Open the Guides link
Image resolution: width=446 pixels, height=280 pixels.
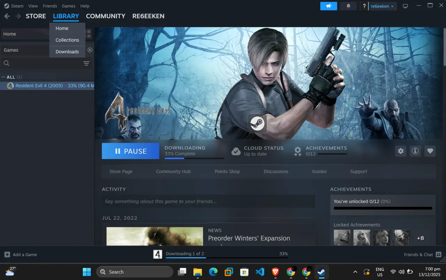pyautogui.click(x=320, y=172)
